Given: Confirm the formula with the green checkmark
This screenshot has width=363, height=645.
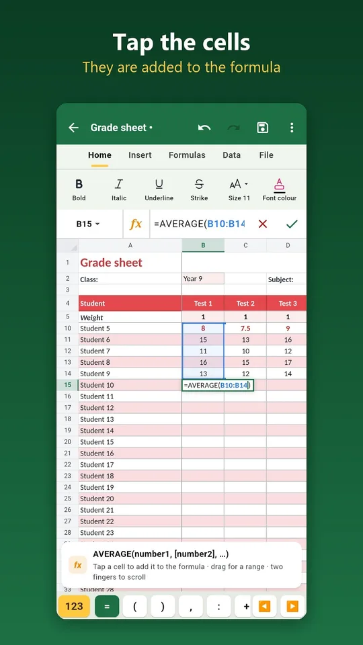Looking at the screenshot, I should pos(292,224).
